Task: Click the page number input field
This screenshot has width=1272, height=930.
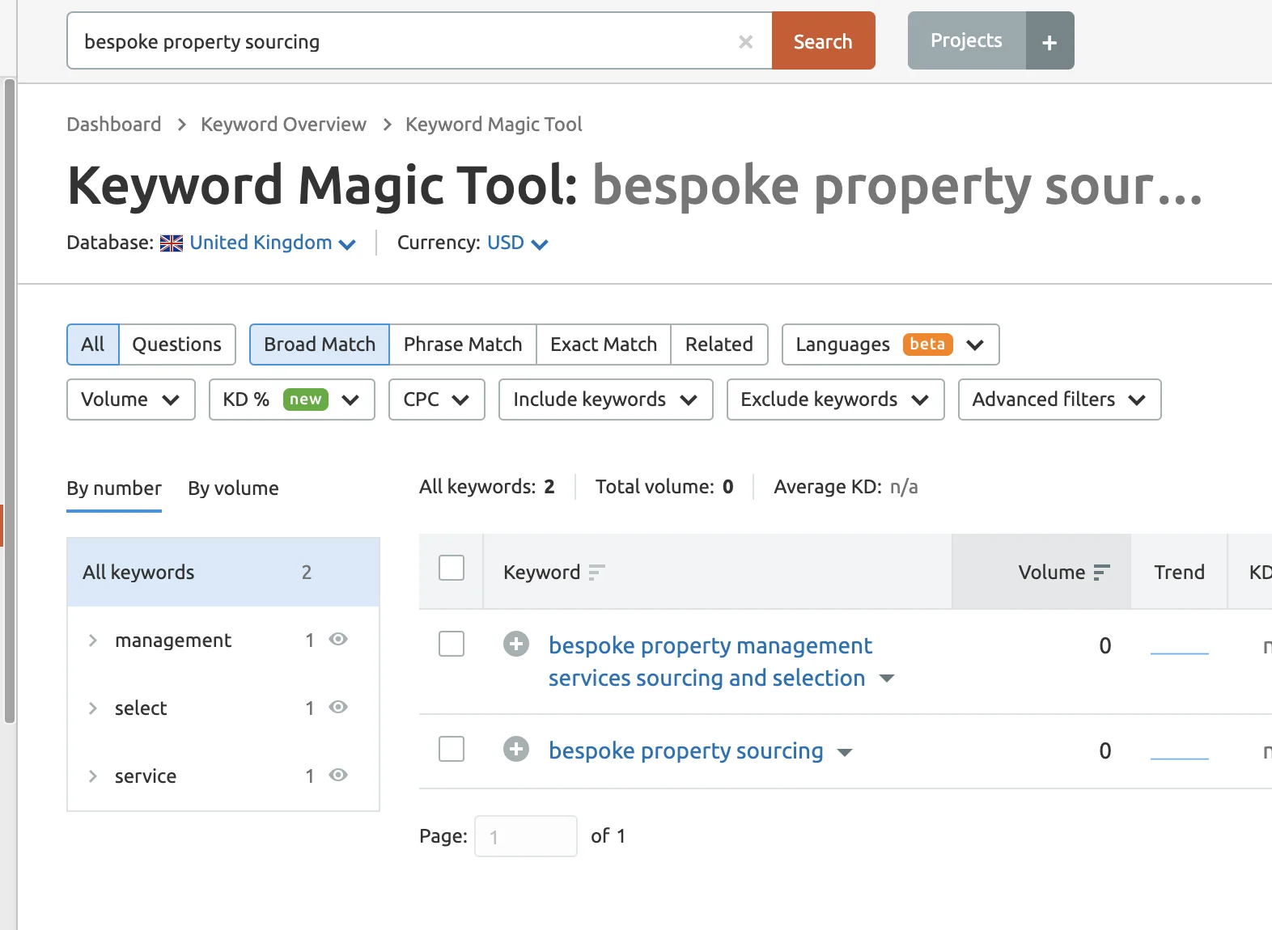Action: click(526, 836)
